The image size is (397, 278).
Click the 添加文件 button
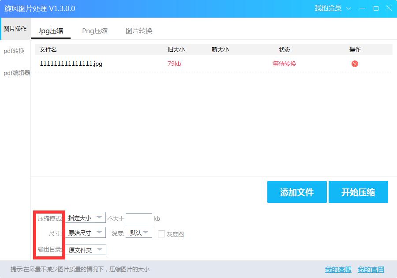[296, 192]
